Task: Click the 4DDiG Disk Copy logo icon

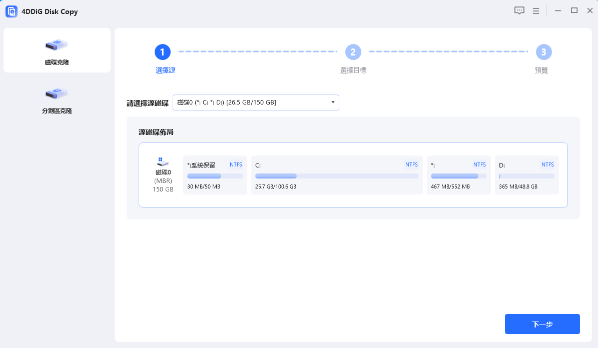Action: [12, 11]
